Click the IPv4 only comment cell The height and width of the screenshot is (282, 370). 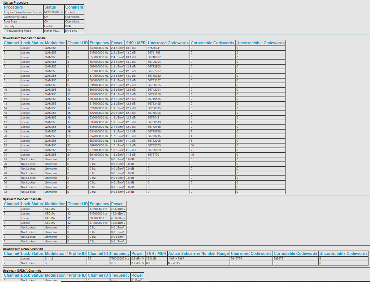click(x=74, y=31)
